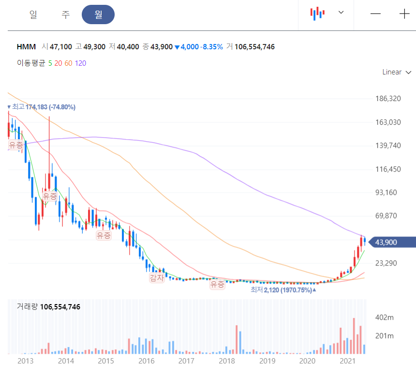Click the 이동평균 label
Viewport: 416px width, 365px height.
coord(31,63)
